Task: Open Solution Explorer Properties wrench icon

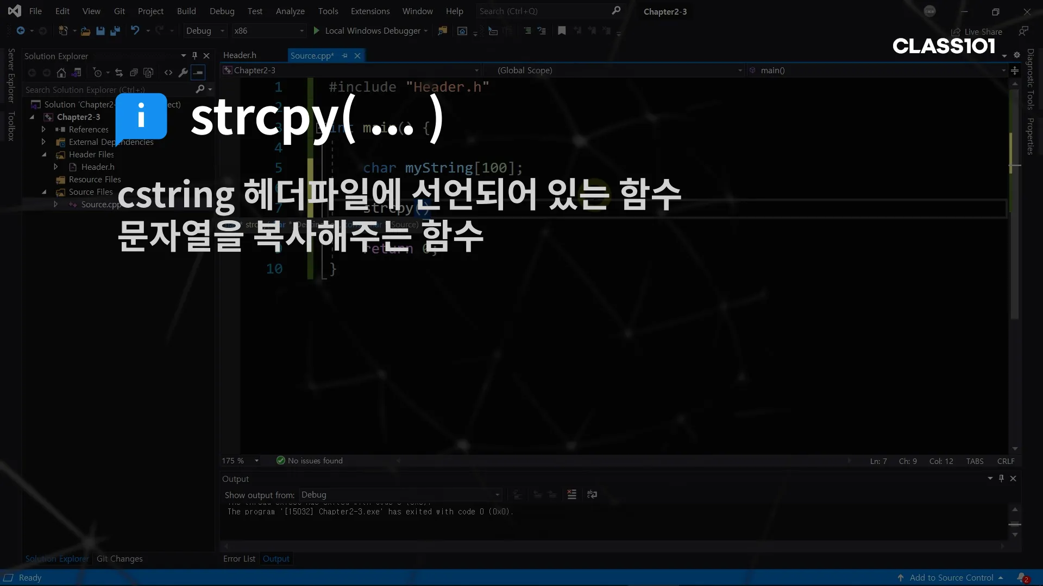Action: tap(183, 73)
